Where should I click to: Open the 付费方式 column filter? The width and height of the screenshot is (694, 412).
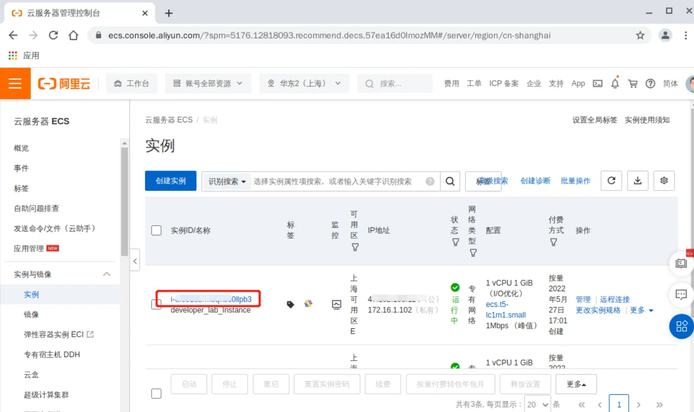click(x=553, y=242)
